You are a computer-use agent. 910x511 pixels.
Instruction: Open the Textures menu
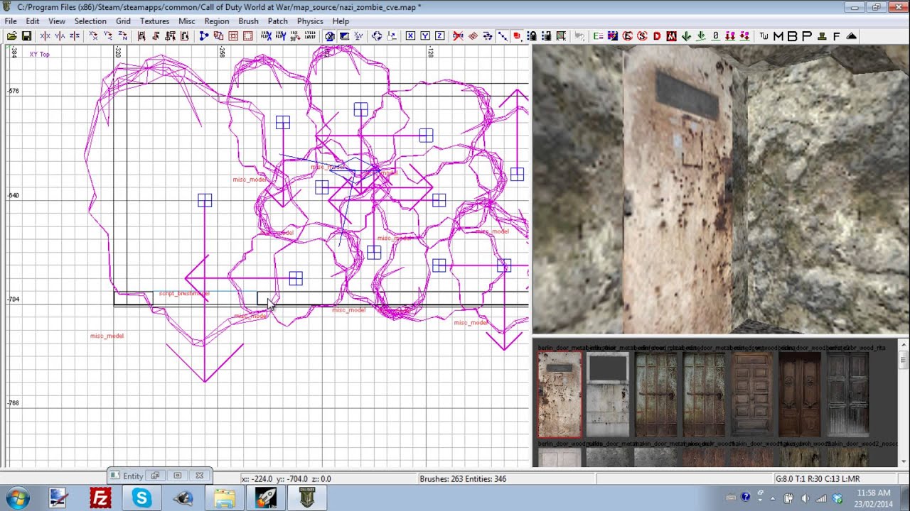click(154, 21)
